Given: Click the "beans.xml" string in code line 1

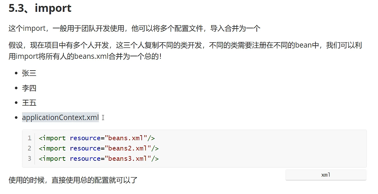Looking at the screenshot, I should coord(126,138).
